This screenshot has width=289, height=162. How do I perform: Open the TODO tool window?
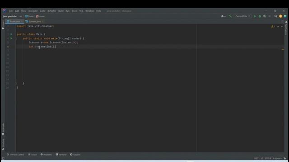point(33,155)
